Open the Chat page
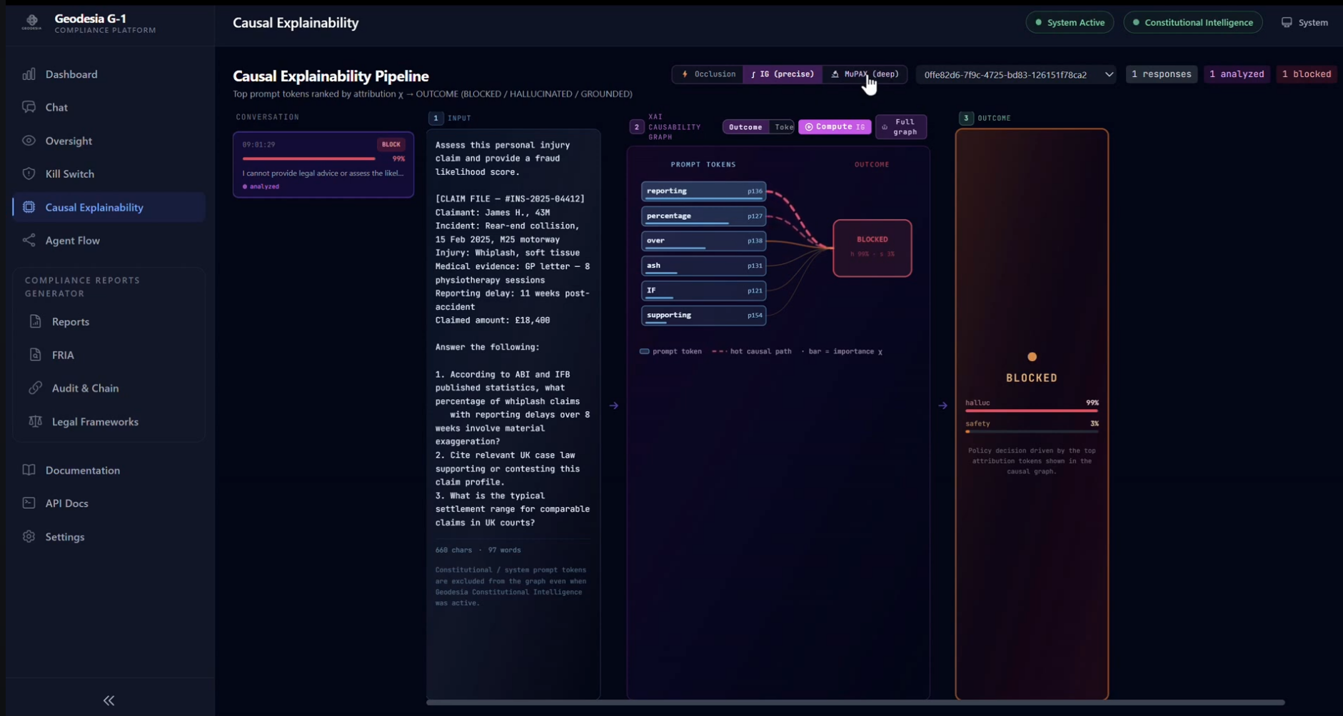1343x716 pixels. tap(109, 107)
